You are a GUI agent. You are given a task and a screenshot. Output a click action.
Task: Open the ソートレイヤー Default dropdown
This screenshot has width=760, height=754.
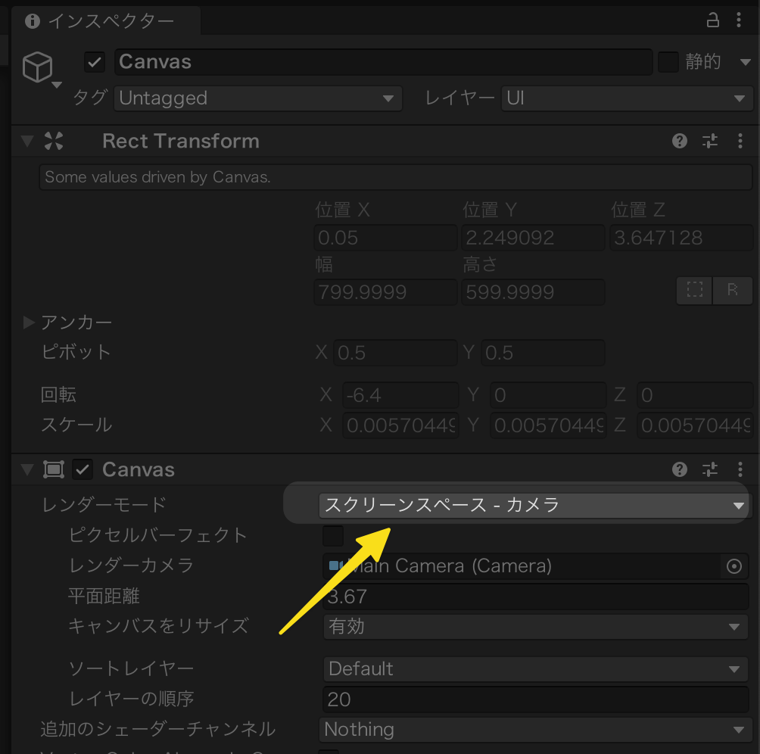pyautogui.click(x=536, y=669)
